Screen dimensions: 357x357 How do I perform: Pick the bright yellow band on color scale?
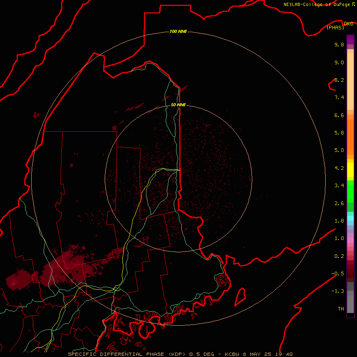tap(350, 170)
